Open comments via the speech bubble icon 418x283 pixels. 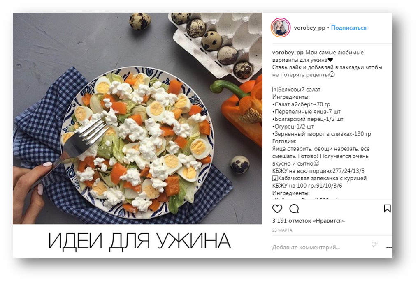[x=294, y=209]
